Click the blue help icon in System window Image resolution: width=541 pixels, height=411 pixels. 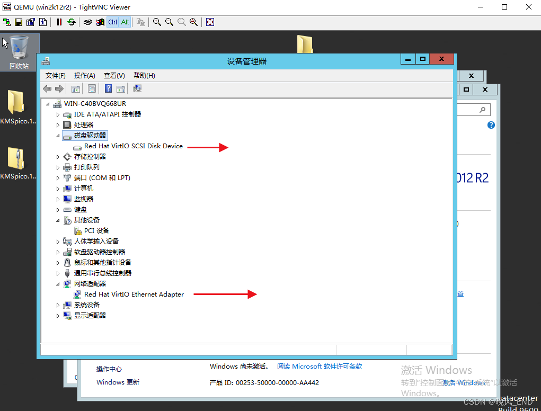tap(491, 125)
